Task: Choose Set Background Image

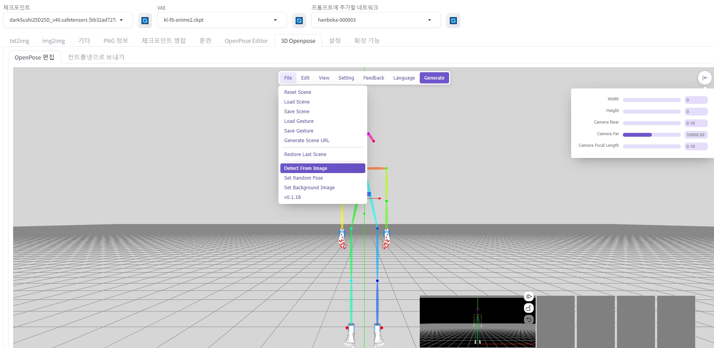Action: tap(323, 187)
